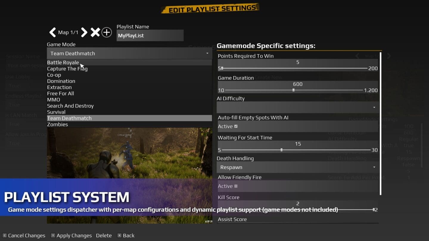Click the Delete button

coord(104,235)
